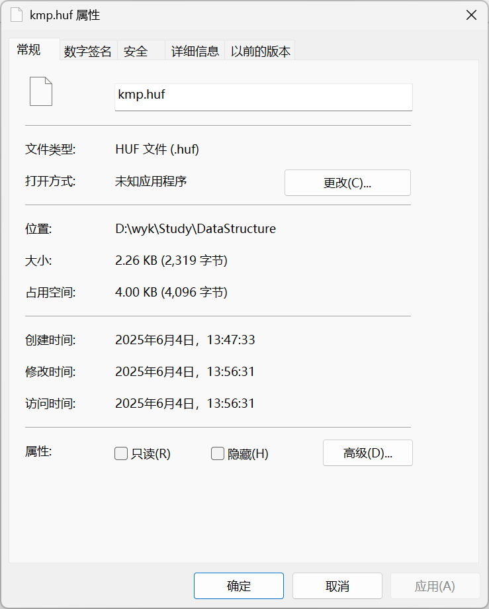Click the HUF 文件 (.huf) file type text
Screen dimensions: 489x609
click(x=157, y=150)
